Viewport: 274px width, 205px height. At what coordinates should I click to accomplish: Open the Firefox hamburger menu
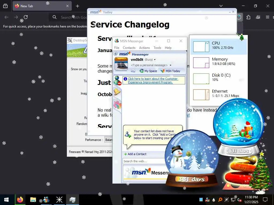click(x=267, y=17)
